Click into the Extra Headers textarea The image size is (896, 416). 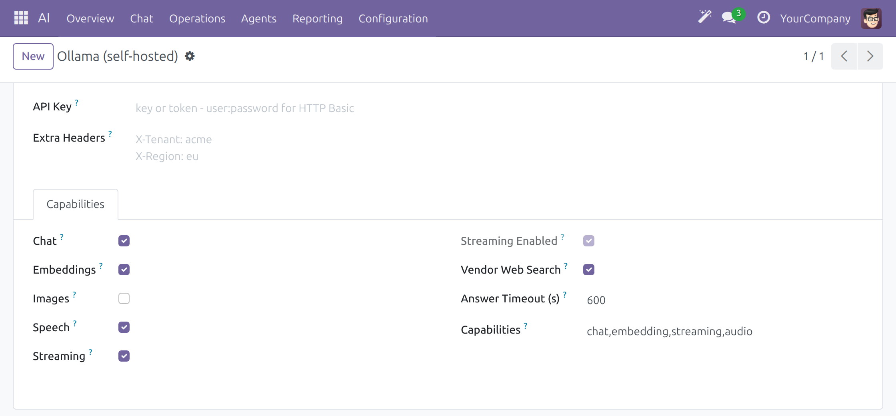(x=499, y=148)
